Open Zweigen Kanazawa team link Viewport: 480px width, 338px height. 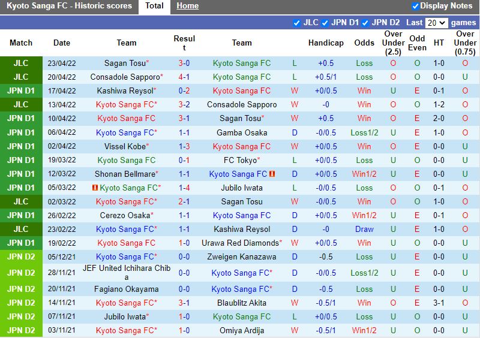(x=242, y=256)
